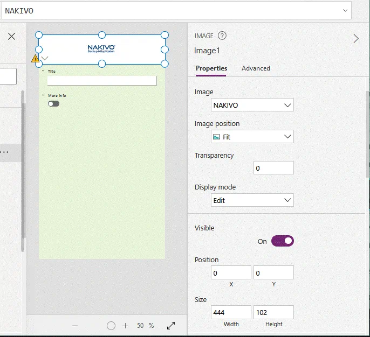Zoom out using the minus icon
This screenshot has width=370, height=337.
[75, 326]
